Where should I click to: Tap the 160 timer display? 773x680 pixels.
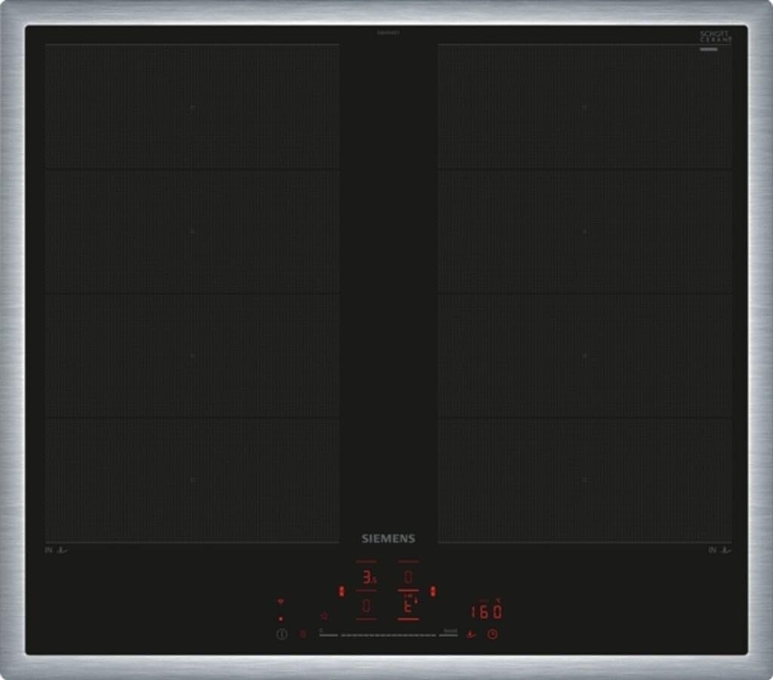coord(486,611)
